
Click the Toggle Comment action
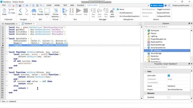(163, 9)
